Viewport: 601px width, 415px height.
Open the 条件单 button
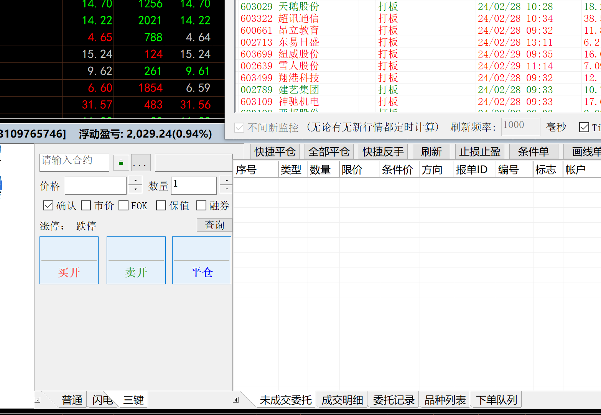tap(533, 152)
